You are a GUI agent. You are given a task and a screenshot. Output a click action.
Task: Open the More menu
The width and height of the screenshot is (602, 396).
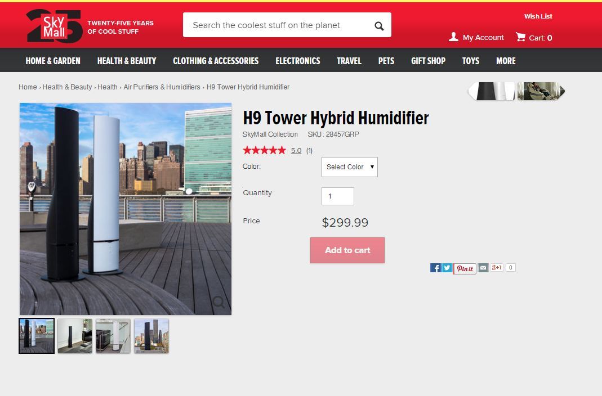point(506,61)
